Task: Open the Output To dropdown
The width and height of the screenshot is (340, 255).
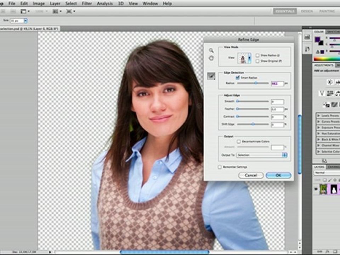Action: 262,155
